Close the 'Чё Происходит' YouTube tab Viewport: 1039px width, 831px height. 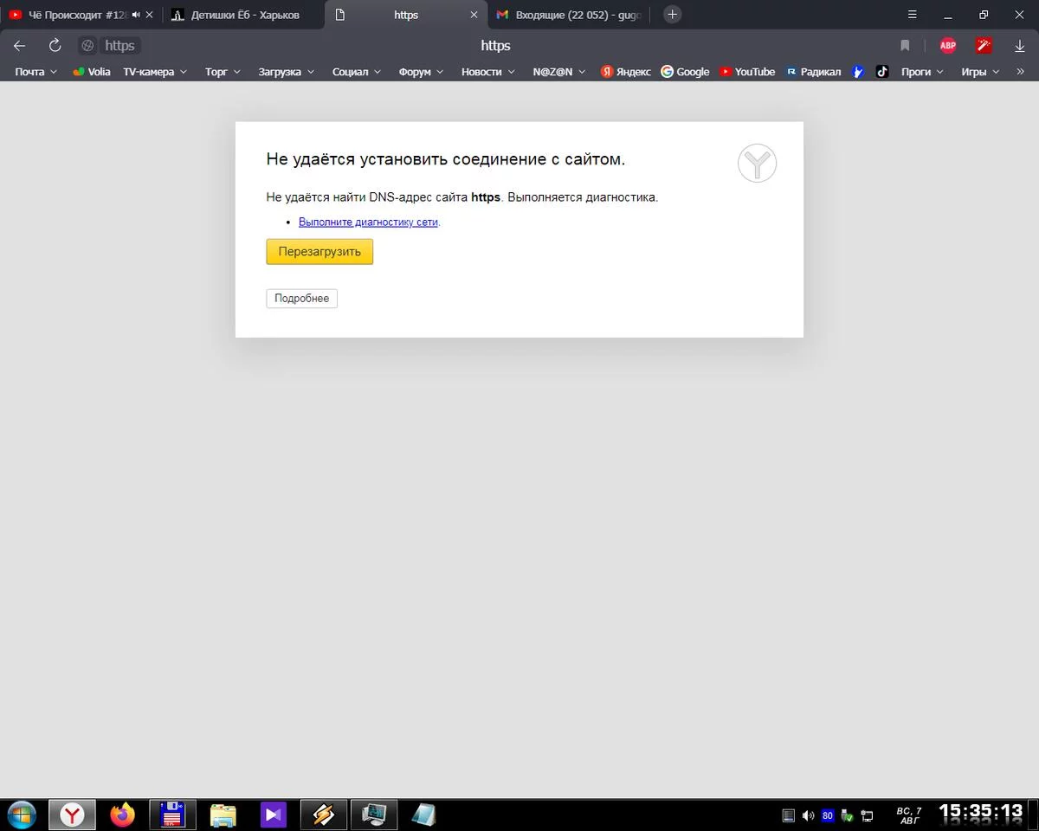(149, 15)
